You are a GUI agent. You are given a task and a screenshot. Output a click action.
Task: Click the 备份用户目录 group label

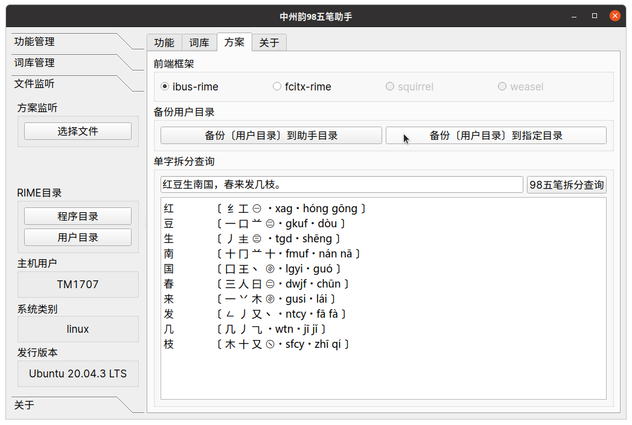184,112
